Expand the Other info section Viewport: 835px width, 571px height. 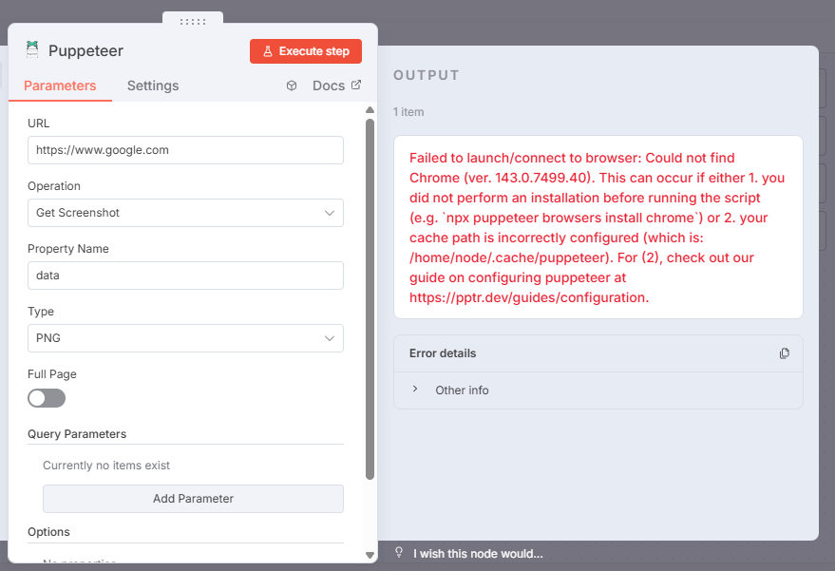pyautogui.click(x=415, y=390)
